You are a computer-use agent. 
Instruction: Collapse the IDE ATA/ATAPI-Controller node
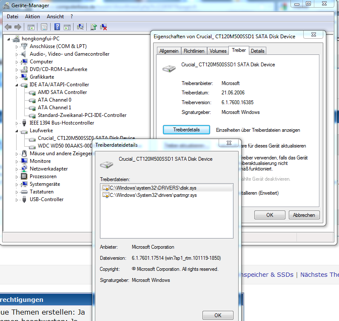[x=17, y=85]
